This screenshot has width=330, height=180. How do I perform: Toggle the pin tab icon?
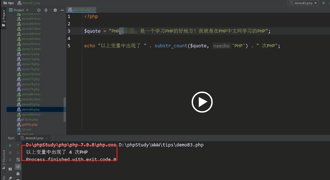click(10, 178)
